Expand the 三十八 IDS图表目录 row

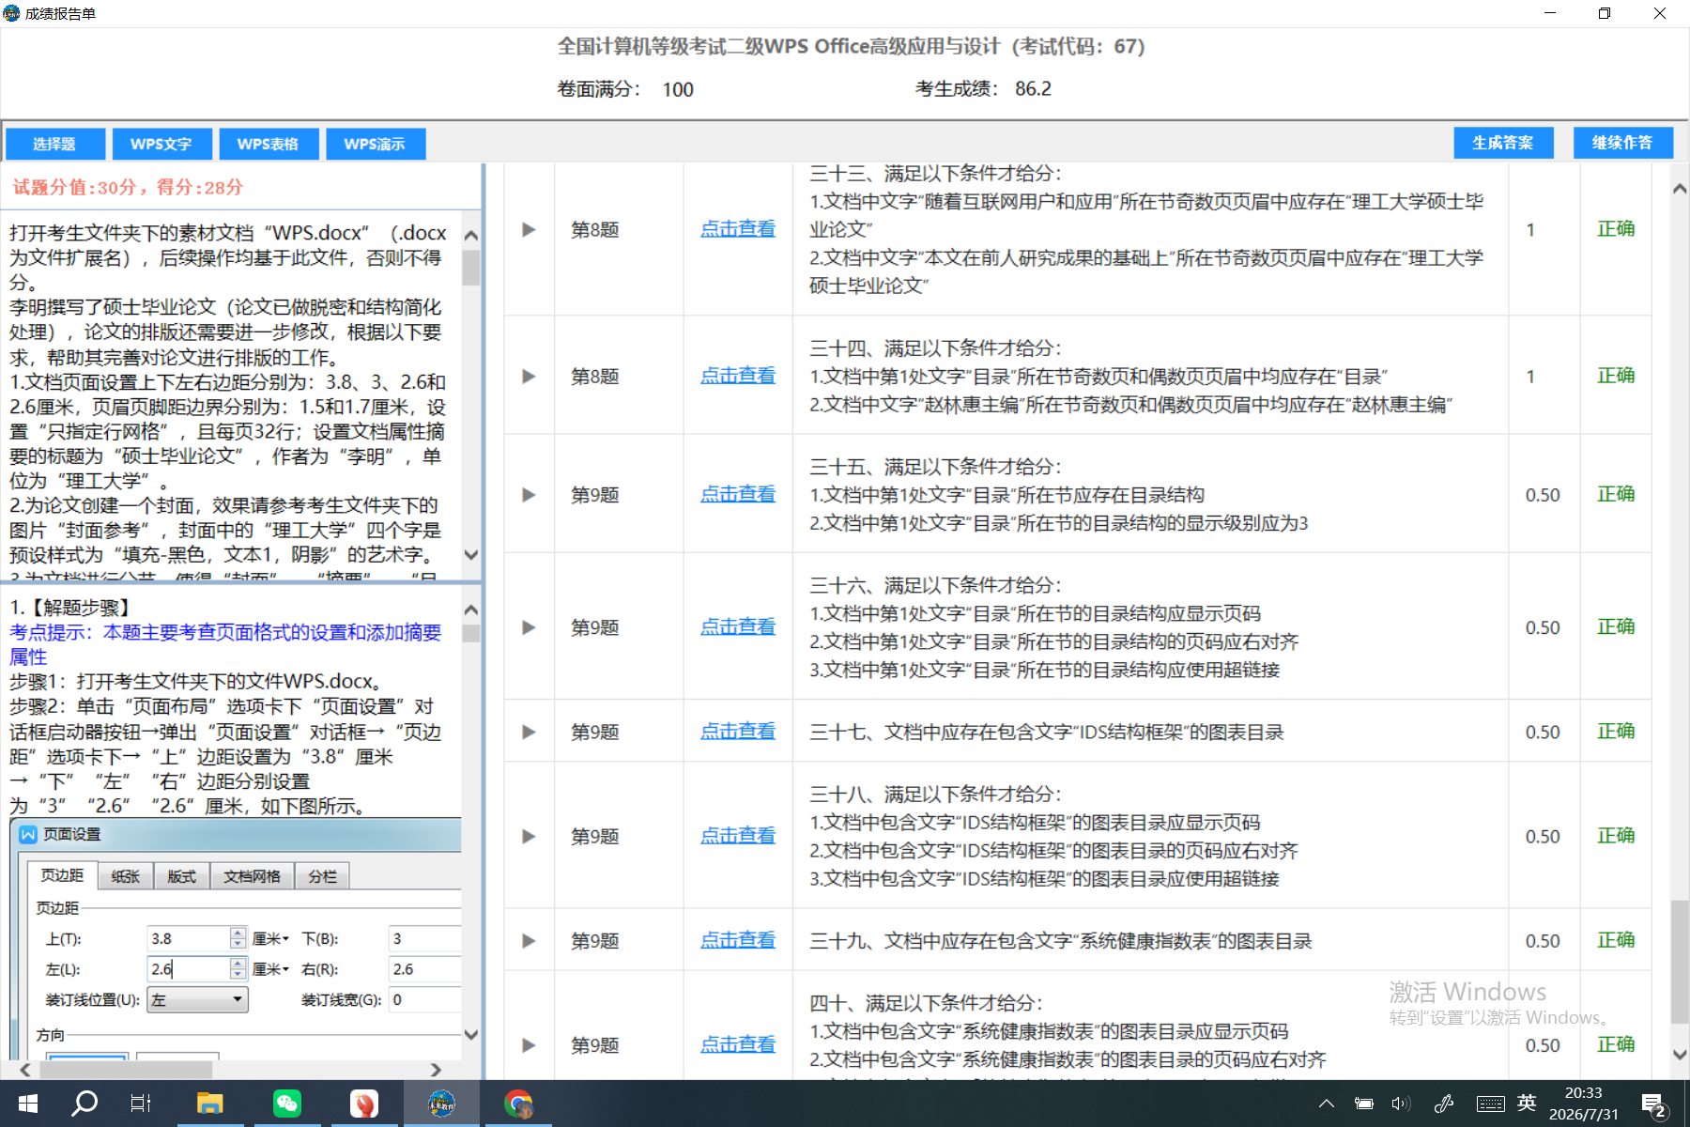[x=529, y=836]
